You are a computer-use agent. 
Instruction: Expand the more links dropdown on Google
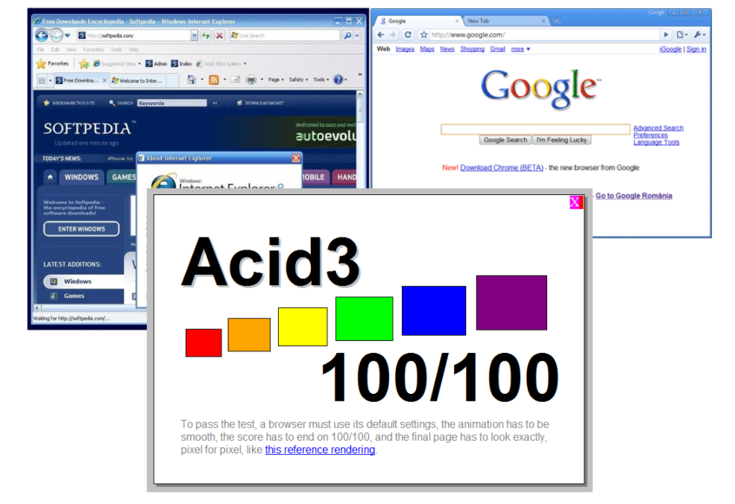click(520, 49)
